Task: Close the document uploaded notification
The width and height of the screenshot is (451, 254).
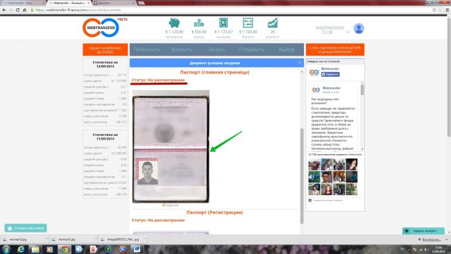Action: click(300, 62)
